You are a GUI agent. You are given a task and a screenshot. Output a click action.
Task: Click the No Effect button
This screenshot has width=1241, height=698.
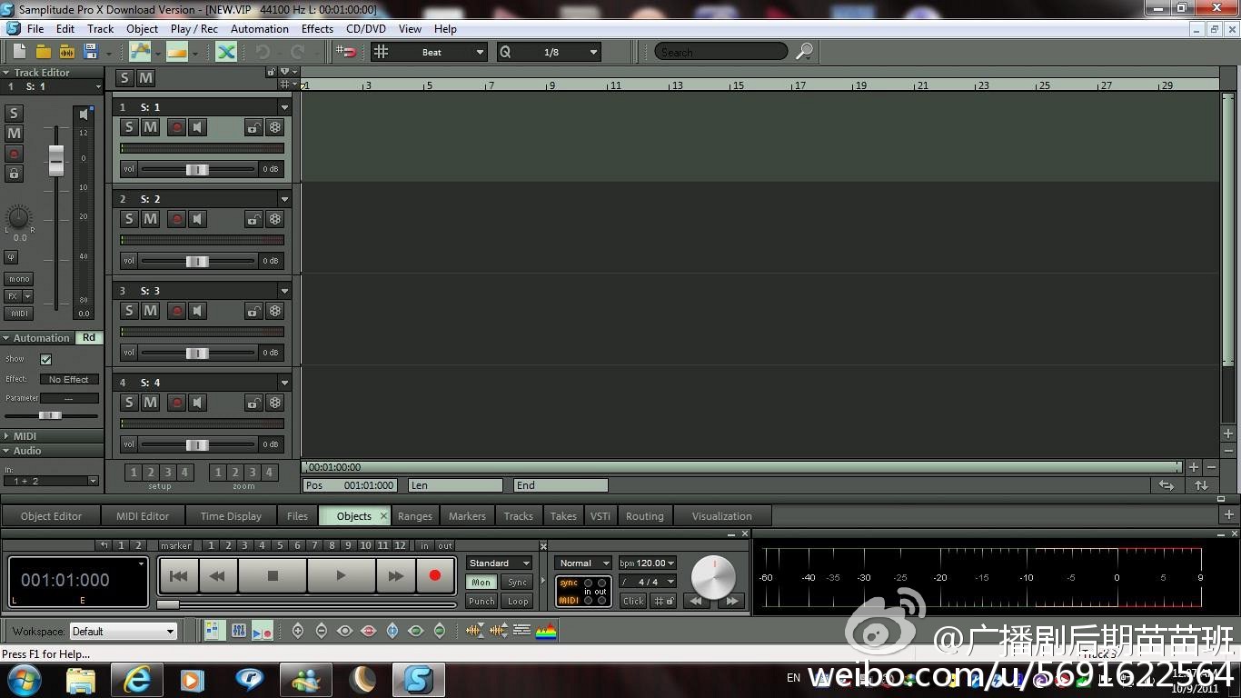coord(69,379)
